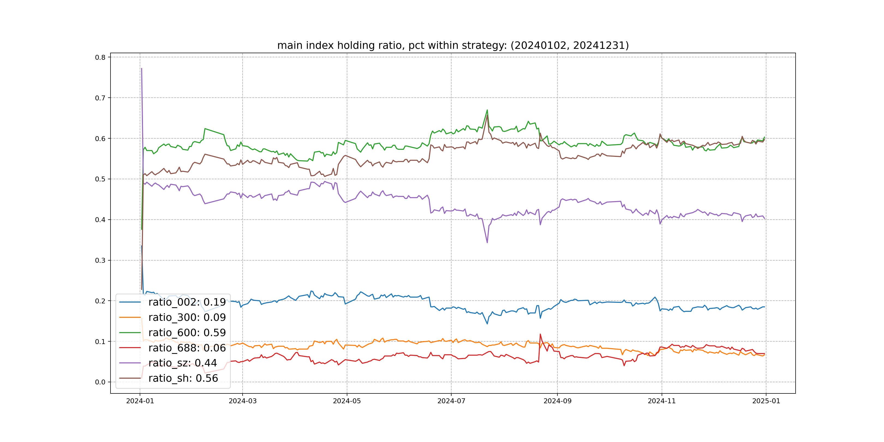Select the 'ratio_688: 0.06' legend label
The width and height of the screenshot is (884, 442).
(187, 348)
